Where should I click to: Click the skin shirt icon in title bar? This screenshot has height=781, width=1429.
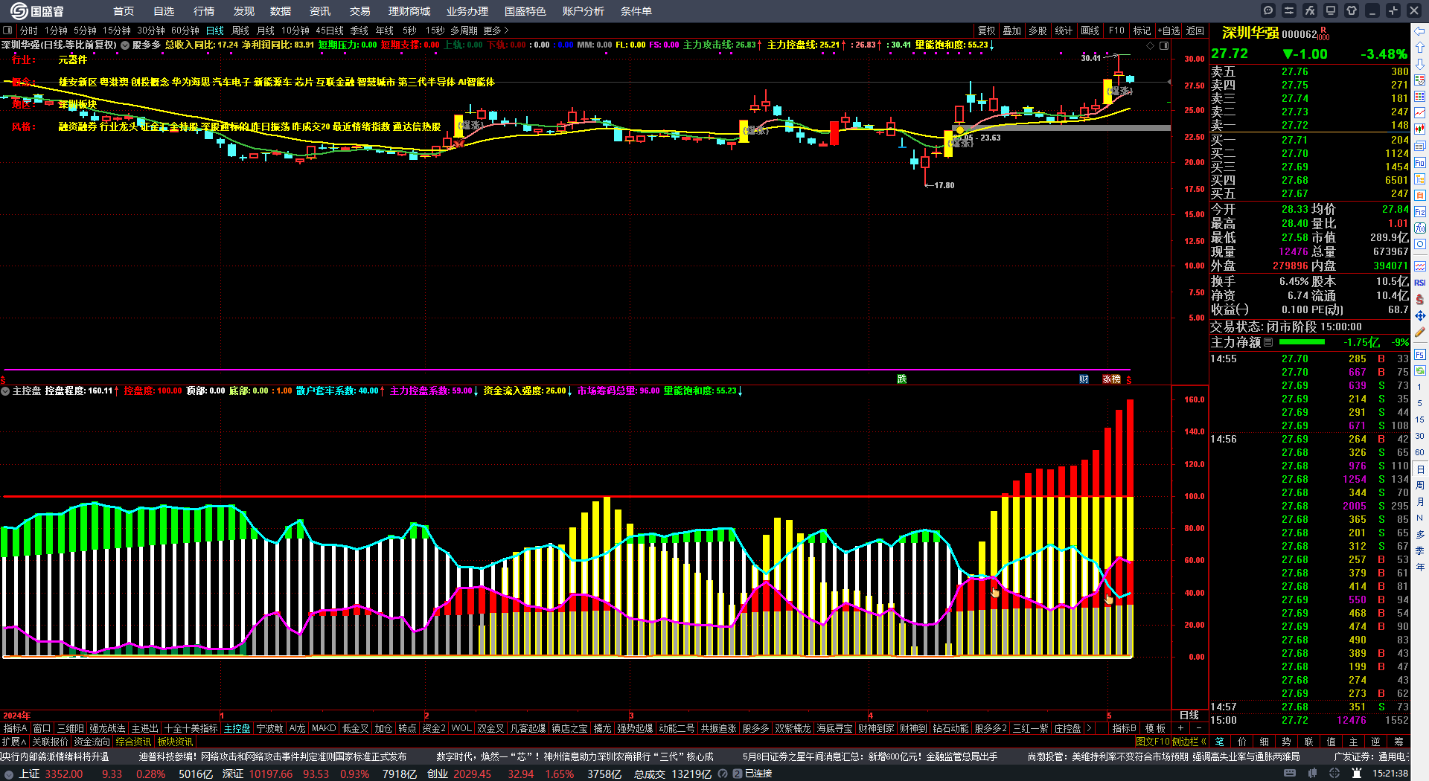1352,10
